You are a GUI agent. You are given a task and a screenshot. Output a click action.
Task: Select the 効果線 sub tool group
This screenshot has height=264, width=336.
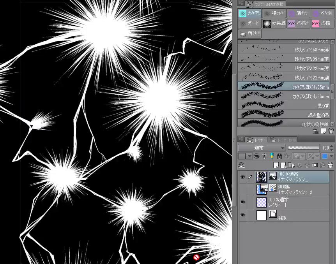(274, 23)
